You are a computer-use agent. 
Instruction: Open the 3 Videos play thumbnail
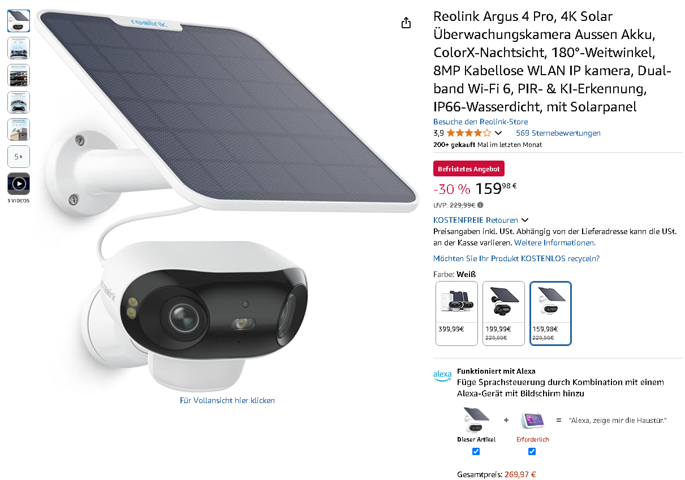(x=19, y=184)
